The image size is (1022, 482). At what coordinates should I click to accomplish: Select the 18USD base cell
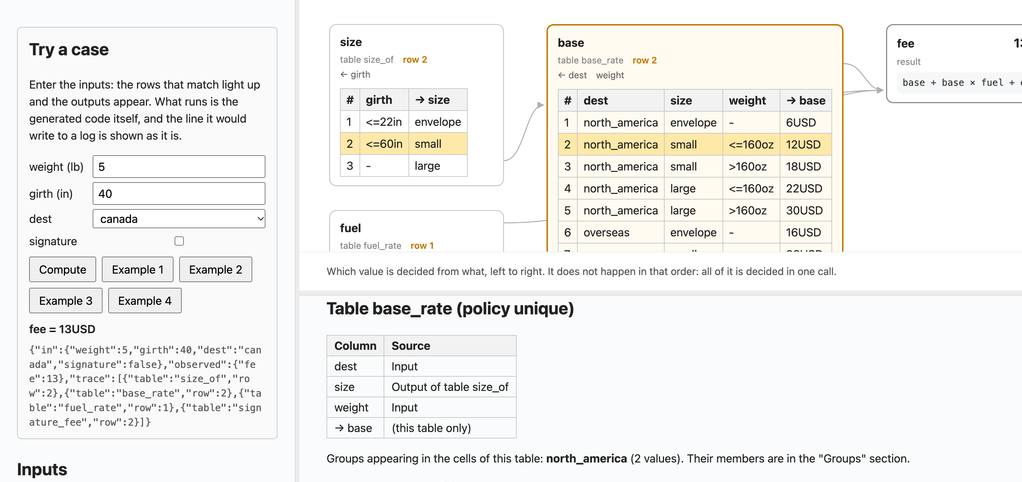806,167
